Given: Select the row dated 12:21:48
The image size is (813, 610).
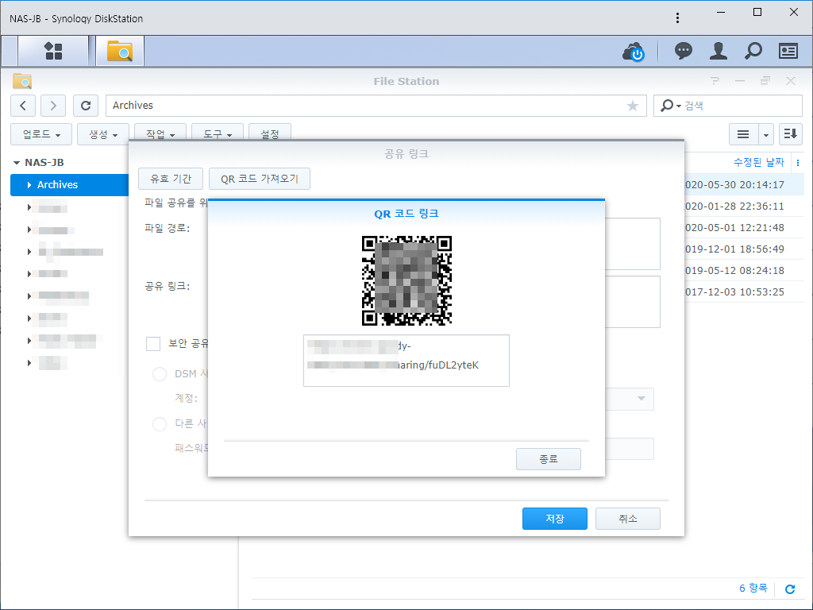Looking at the screenshot, I should tap(744, 228).
